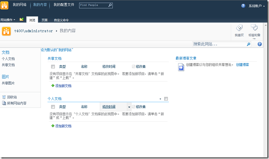Sort 个人文档 by 名称 column
The width and height of the screenshot is (269, 159).
[x=84, y=107]
